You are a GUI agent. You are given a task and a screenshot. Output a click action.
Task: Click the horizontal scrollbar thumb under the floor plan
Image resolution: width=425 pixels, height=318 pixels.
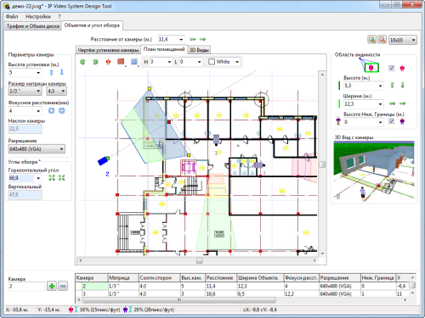click(x=200, y=260)
